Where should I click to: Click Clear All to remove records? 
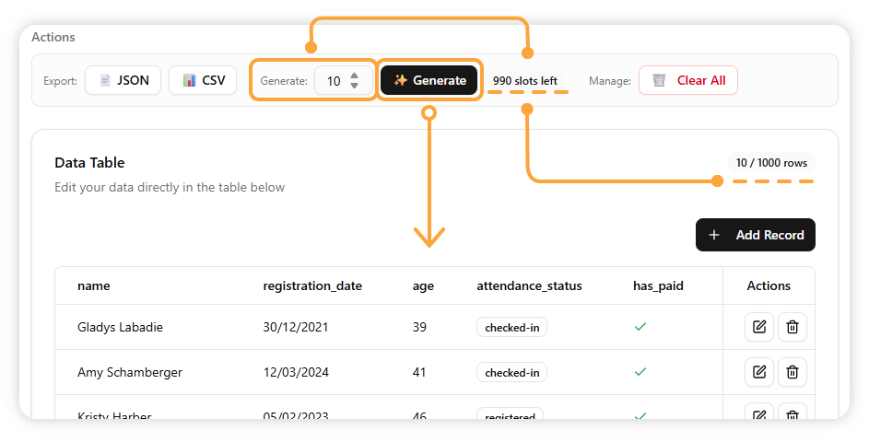pos(688,80)
